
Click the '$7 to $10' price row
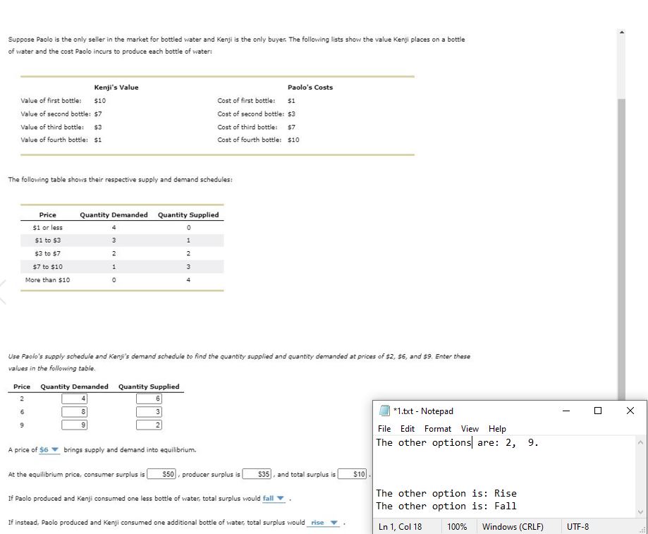[x=122, y=267]
